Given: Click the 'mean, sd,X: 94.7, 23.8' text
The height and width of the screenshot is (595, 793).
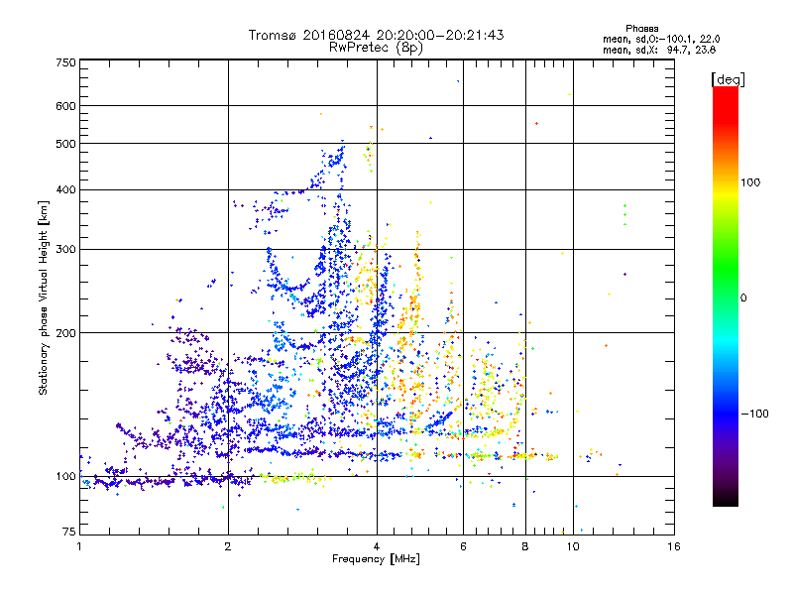Looking at the screenshot, I should click(659, 50).
